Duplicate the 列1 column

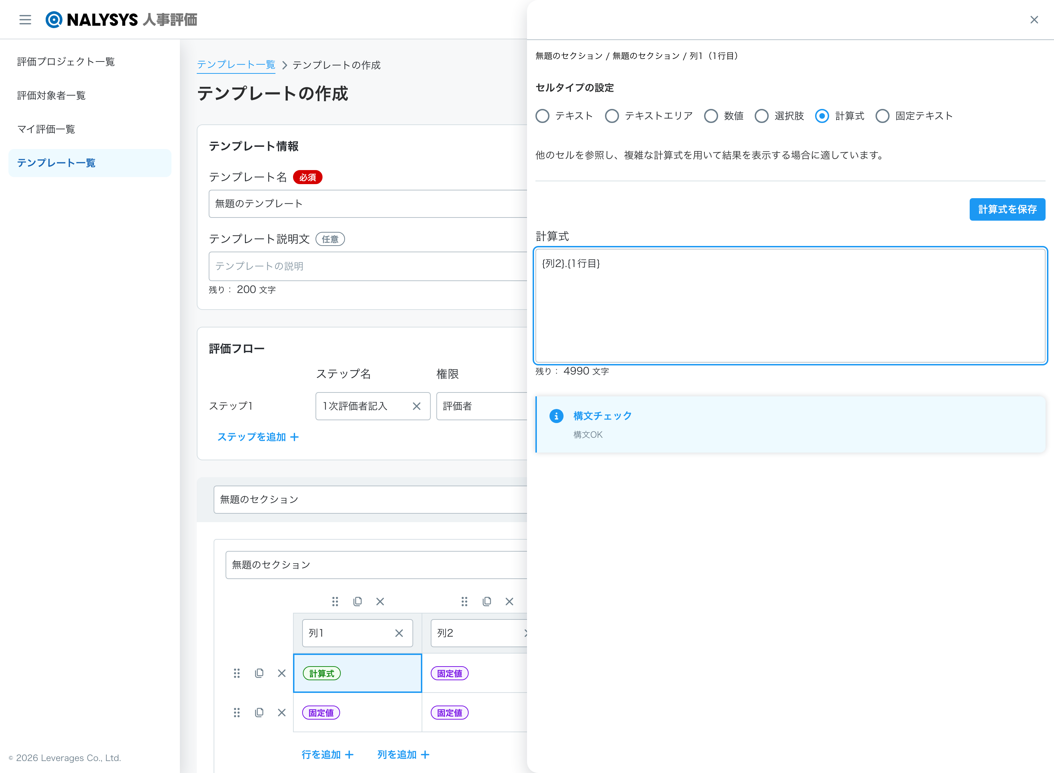357,601
